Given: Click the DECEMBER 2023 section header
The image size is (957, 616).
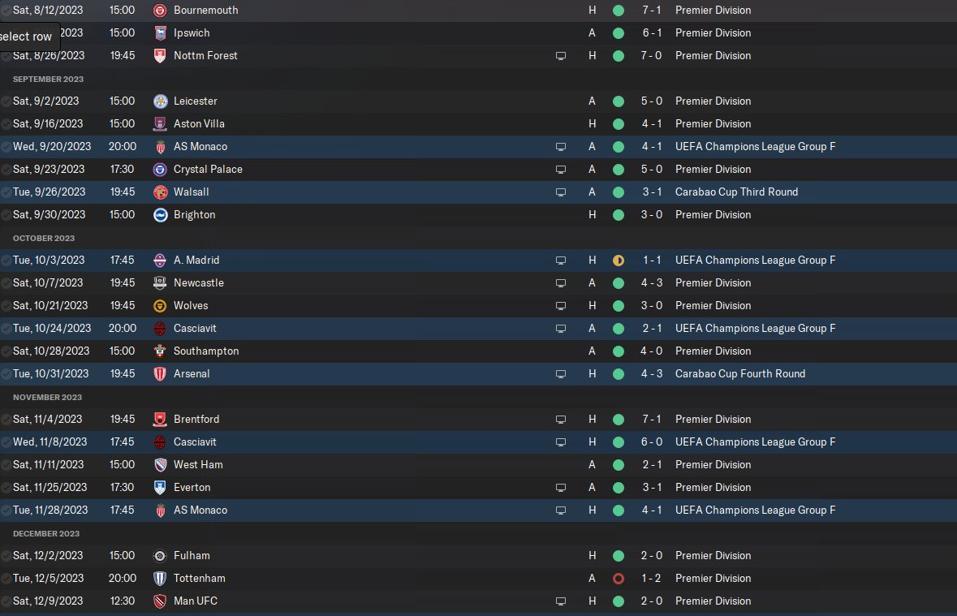Looking at the screenshot, I should pyautogui.click(x=46, y=534).
